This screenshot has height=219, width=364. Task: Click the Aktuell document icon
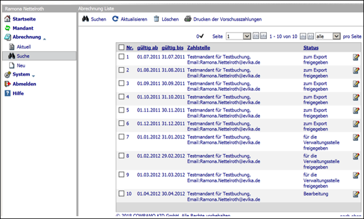click(12, 47)
